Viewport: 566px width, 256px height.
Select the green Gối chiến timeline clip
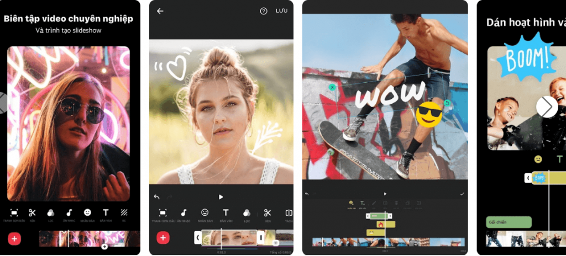508,222
